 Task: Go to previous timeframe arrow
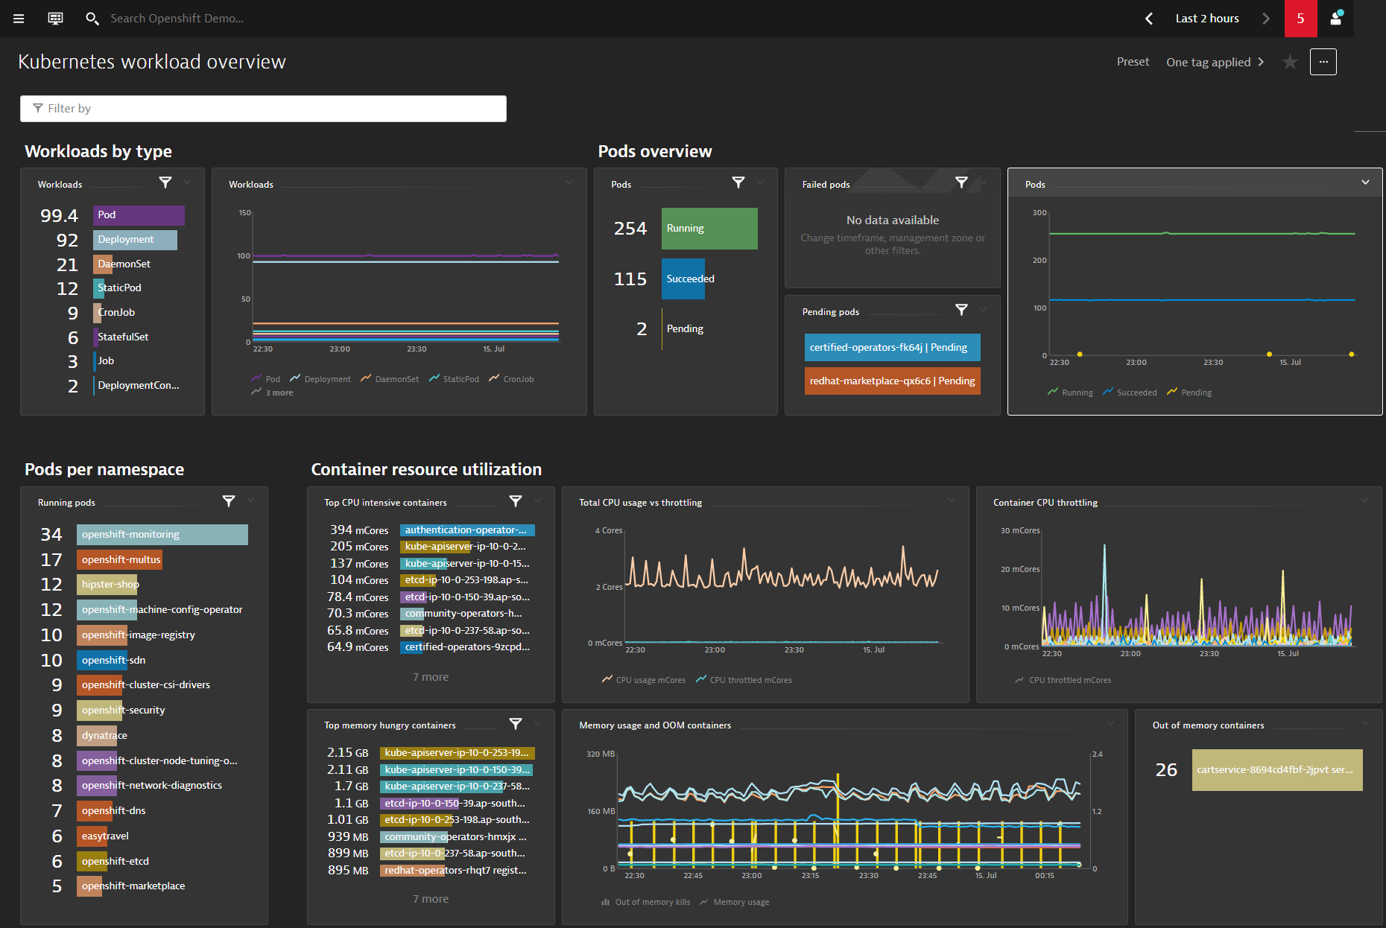coord(1148,19)
